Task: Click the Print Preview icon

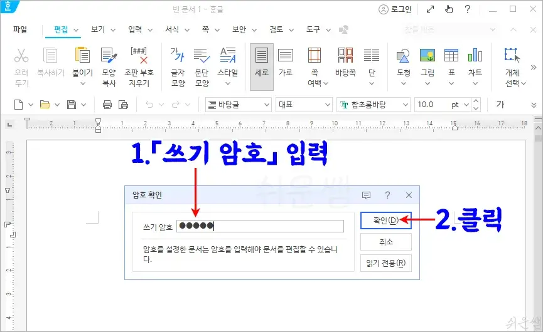Action: click(123, 105)
